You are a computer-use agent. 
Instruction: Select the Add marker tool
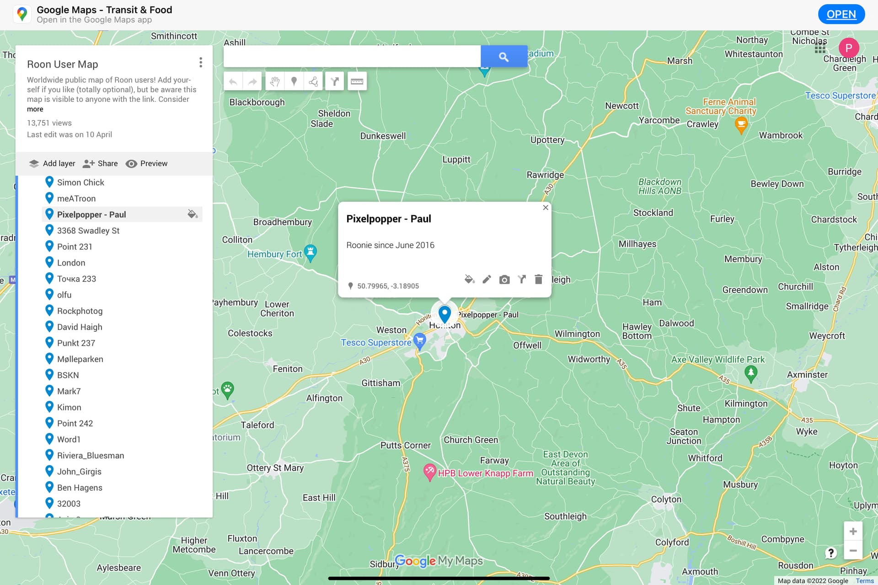294,82
